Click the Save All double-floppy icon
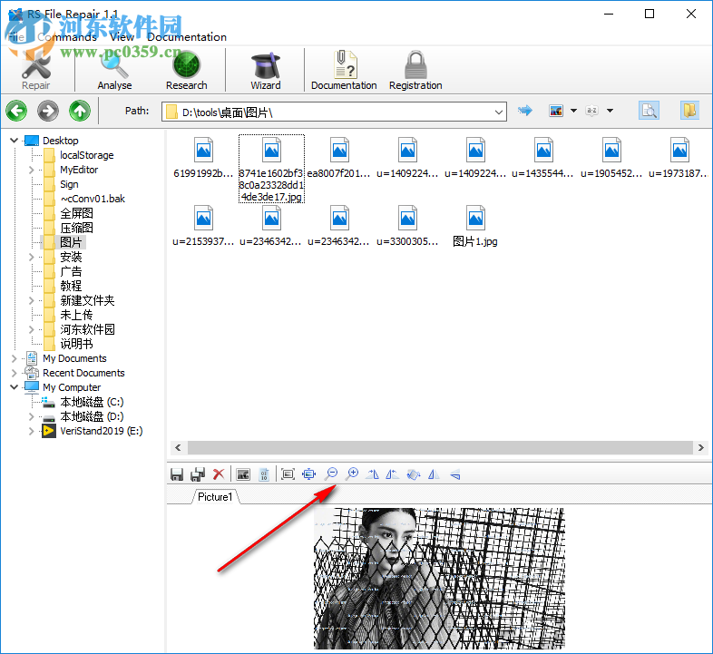The width and height of the screenshot is (713, 654). [198, 474]
